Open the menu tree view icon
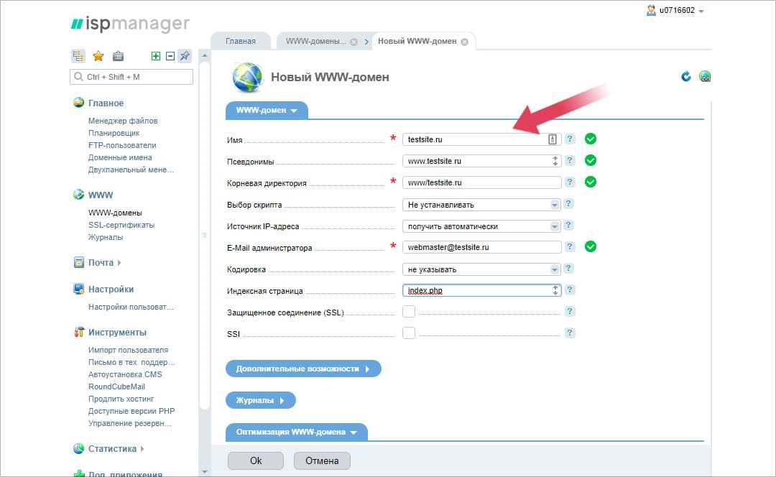Screen dimensions: 776x477 coord(78,56)
